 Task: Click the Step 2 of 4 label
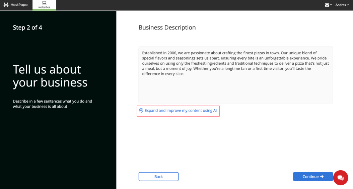(27, 27)
